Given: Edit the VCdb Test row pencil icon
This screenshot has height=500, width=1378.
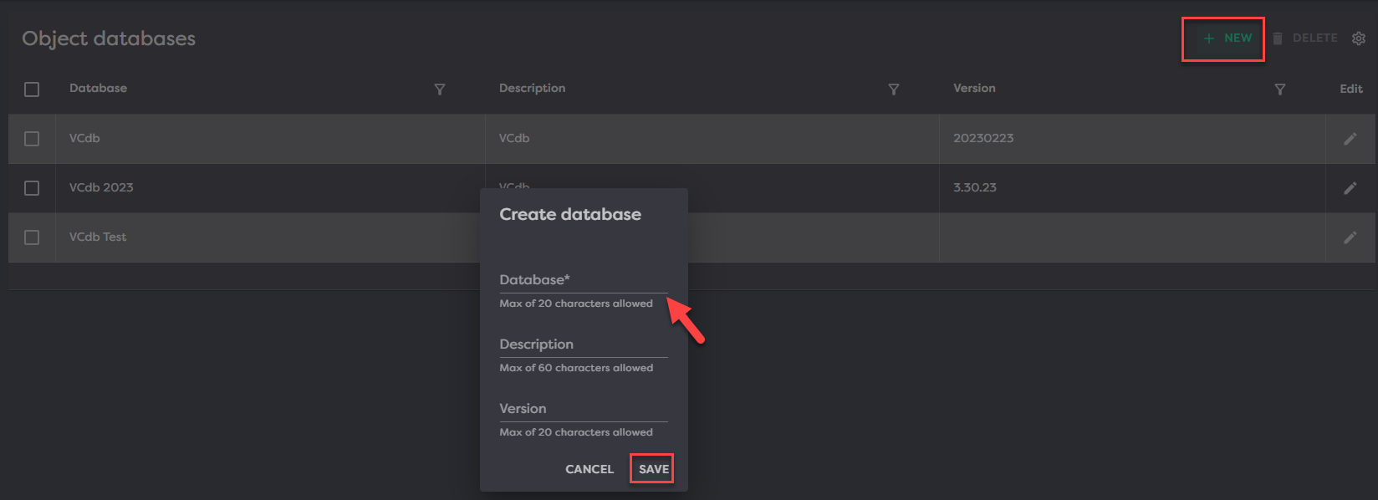Looking at the screenshot, I should point(1350,237).
